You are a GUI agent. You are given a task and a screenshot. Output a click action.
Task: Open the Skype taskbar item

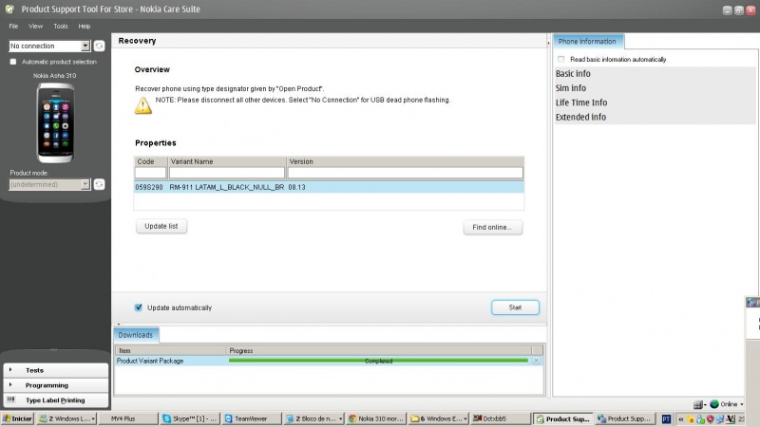pos(190,418)
